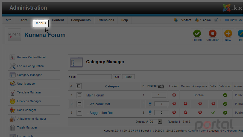Open User Manager sidebar link
Image resolution: width=243 pixels, height=137 pixels.
[x=27, y=84]
